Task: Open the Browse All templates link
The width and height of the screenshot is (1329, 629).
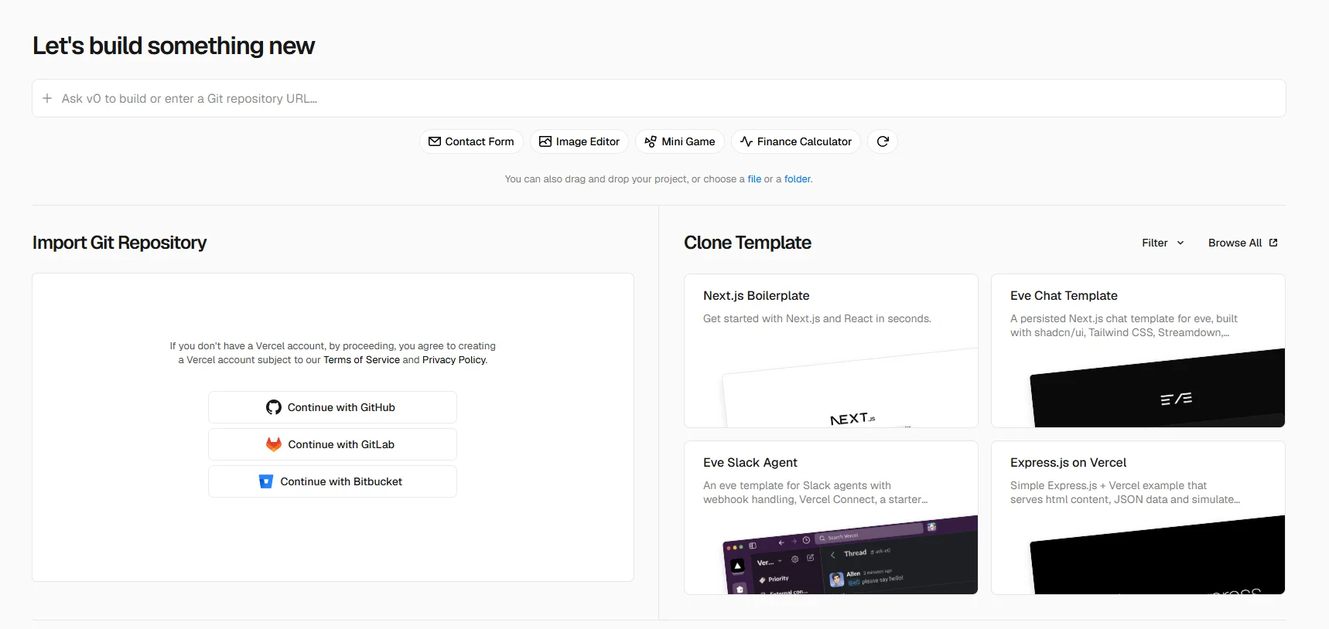Action: (x=1242, y=243)
